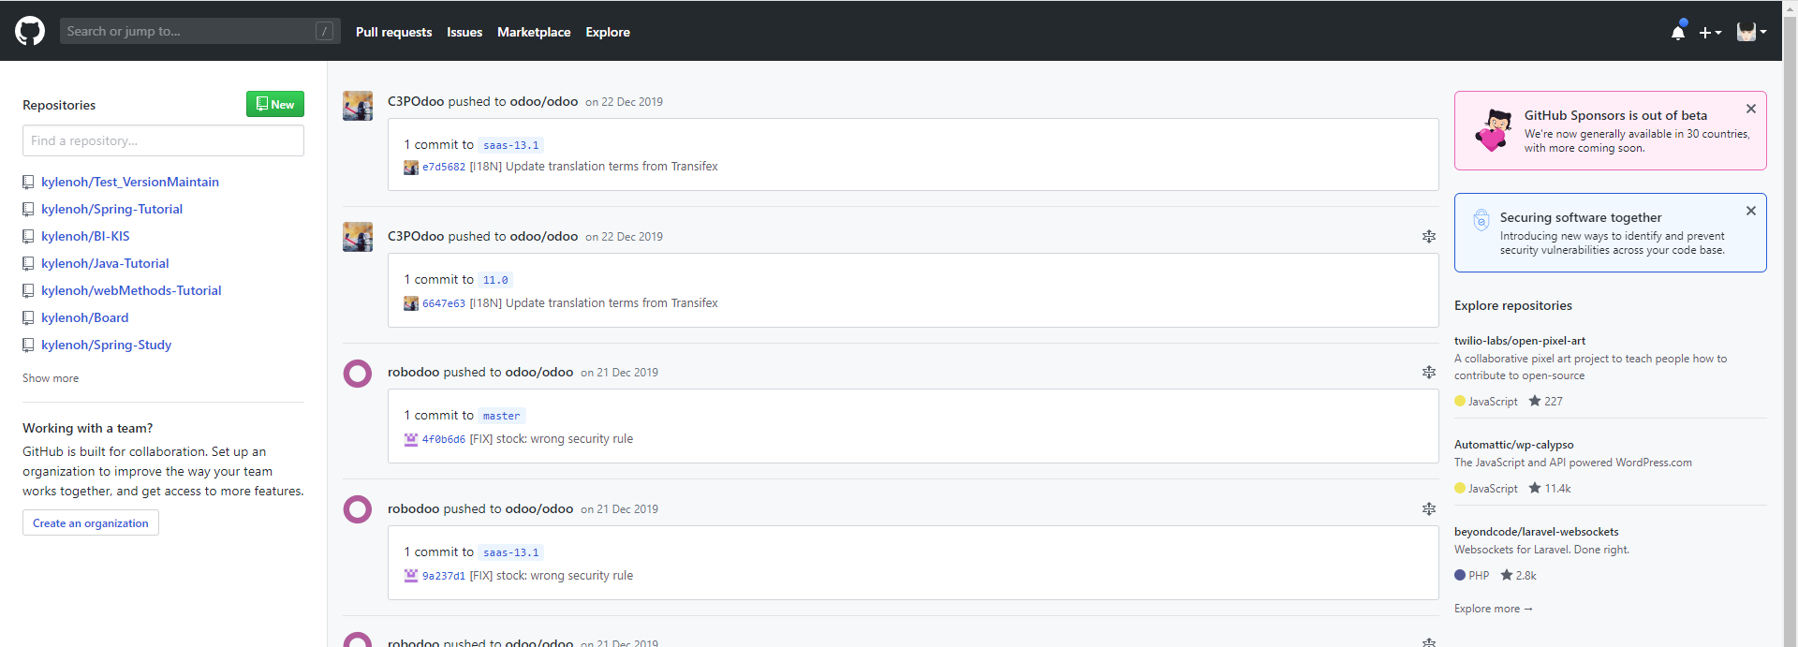1798x647 pixels.
Task: Open the GitHub logo home link
Action: click(30, 31)
